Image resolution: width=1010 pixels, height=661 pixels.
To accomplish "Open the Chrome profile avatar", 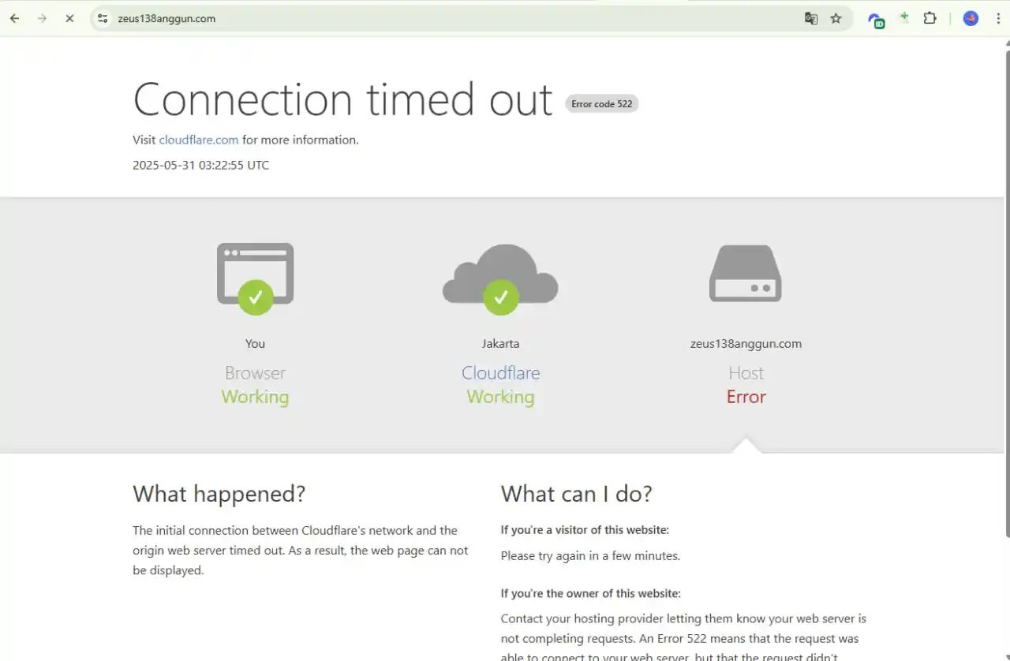I will 971,18.
